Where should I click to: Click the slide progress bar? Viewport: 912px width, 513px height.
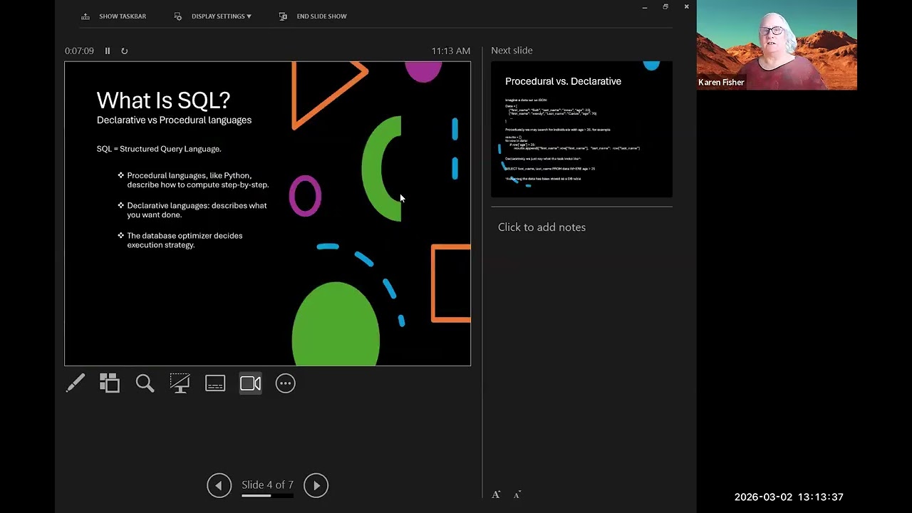(x=267, y=495)
